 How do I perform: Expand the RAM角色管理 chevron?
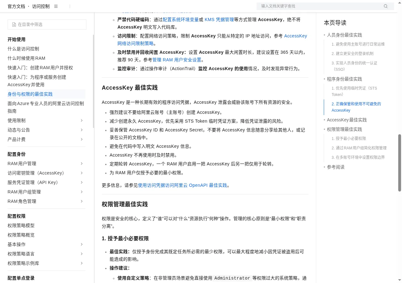point(82,201)
